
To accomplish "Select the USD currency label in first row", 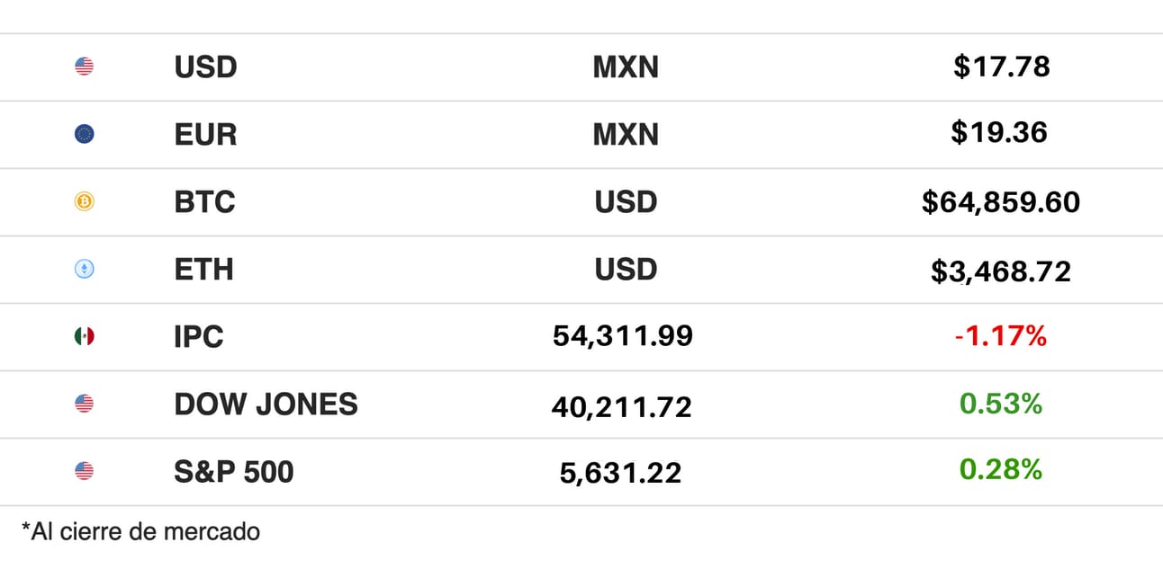I will pos(205,67).
